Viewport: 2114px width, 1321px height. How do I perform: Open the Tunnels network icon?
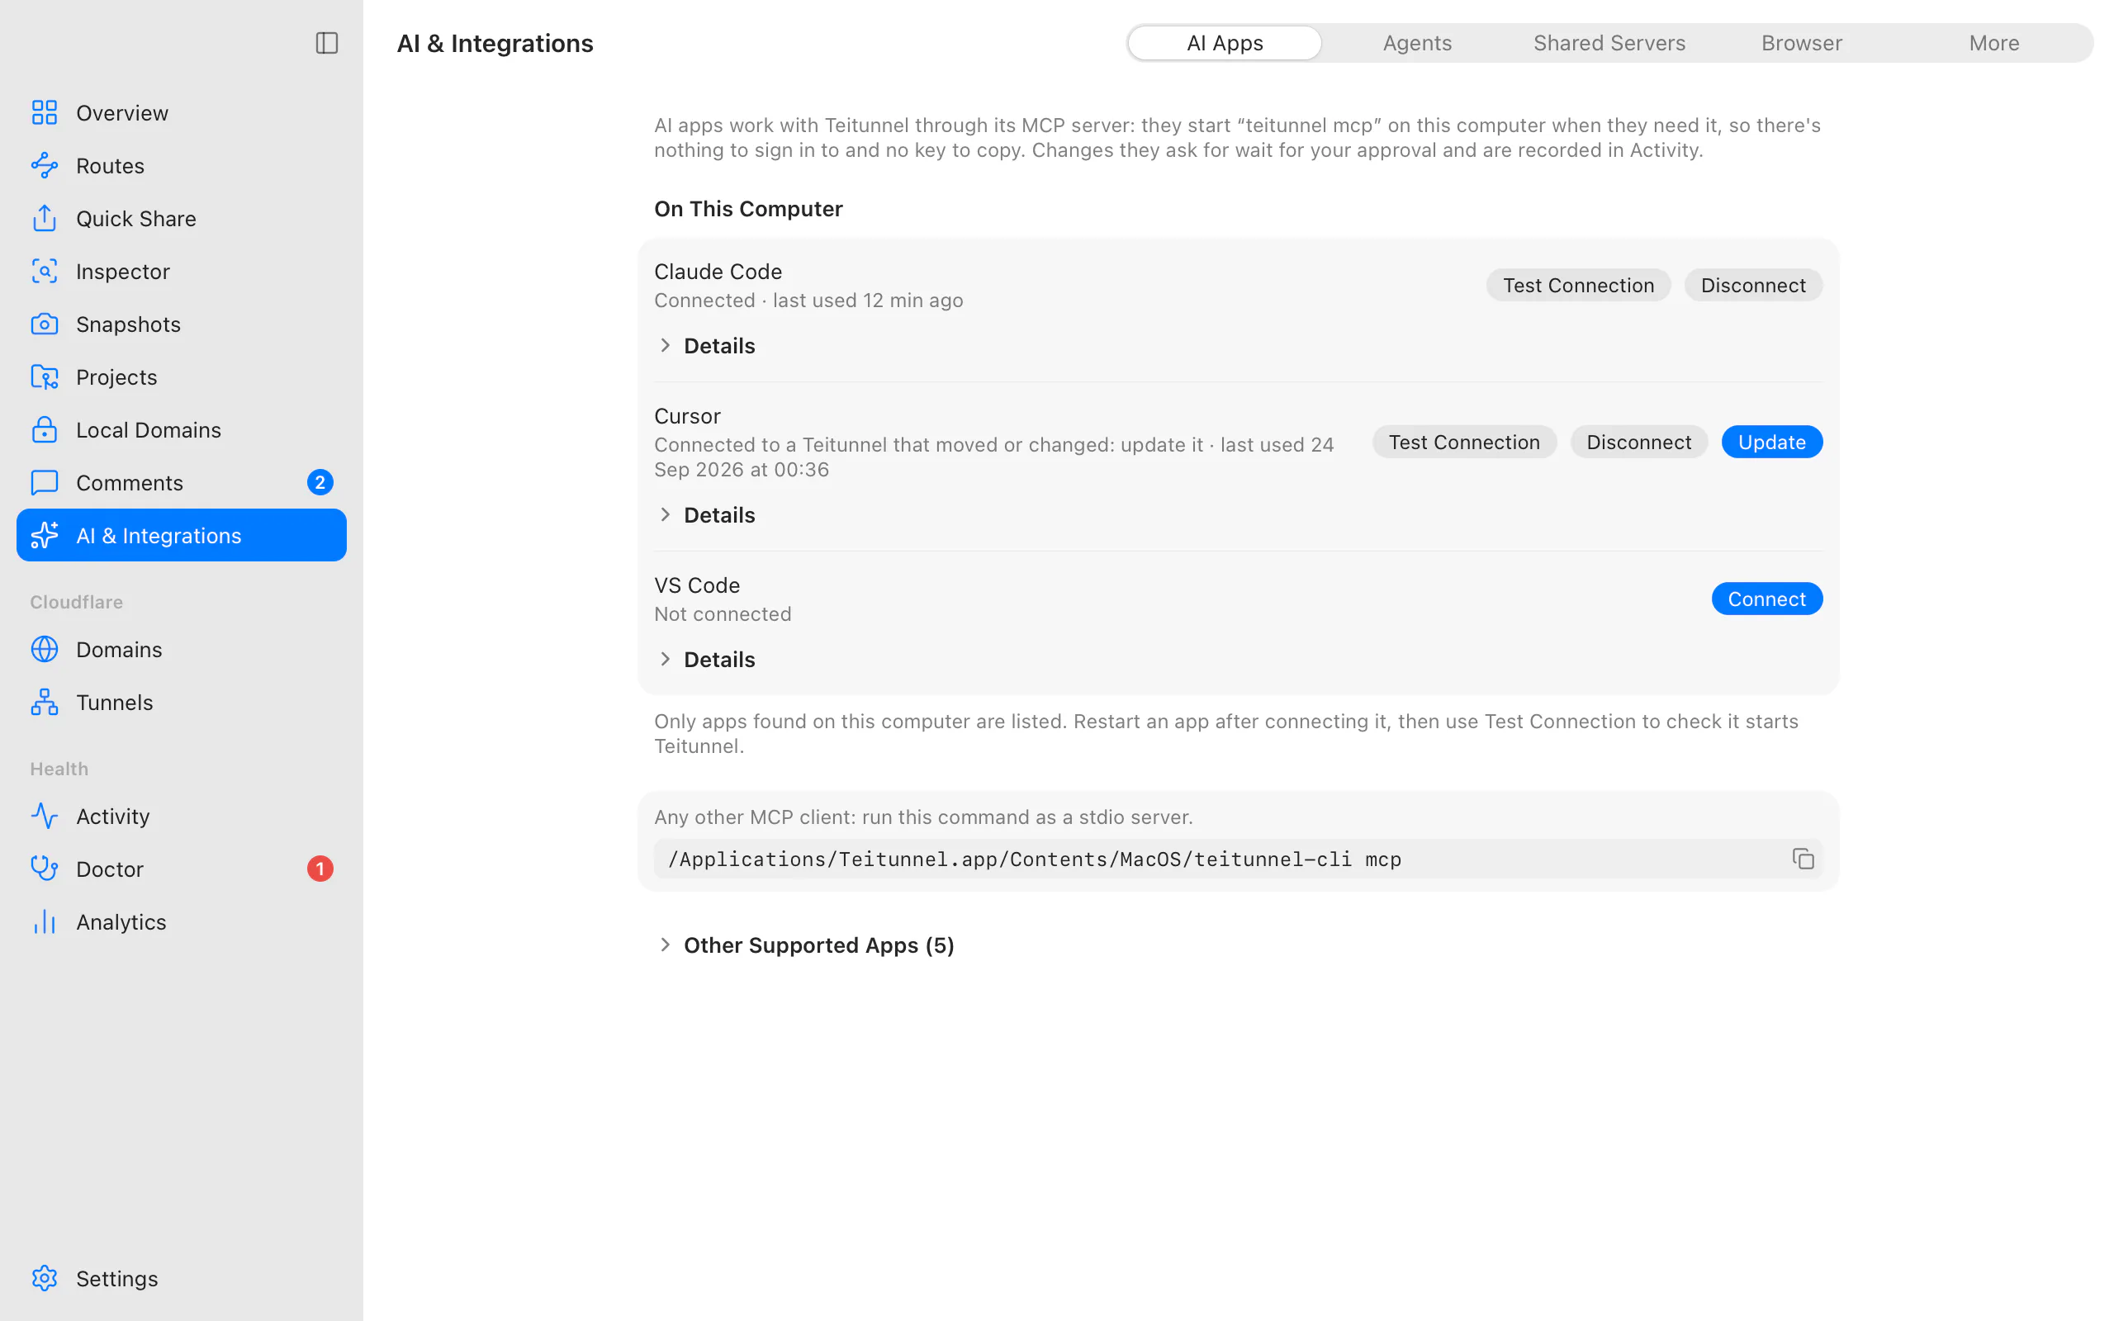45,702
